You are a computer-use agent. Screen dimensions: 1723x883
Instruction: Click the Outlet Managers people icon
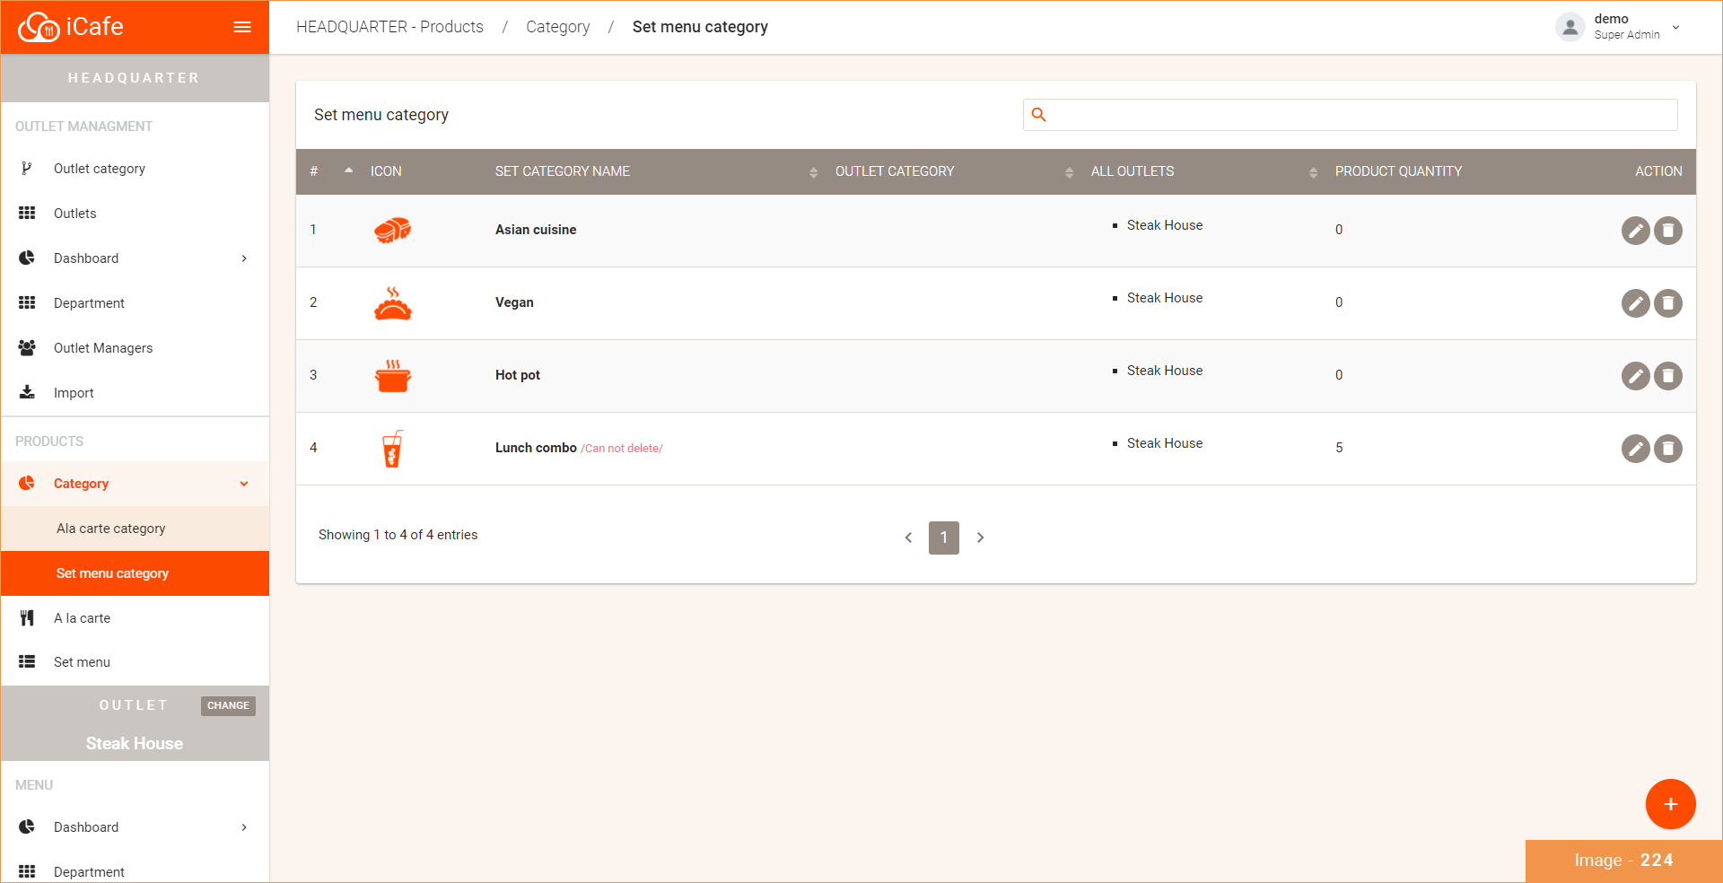(x=27, y=348)
